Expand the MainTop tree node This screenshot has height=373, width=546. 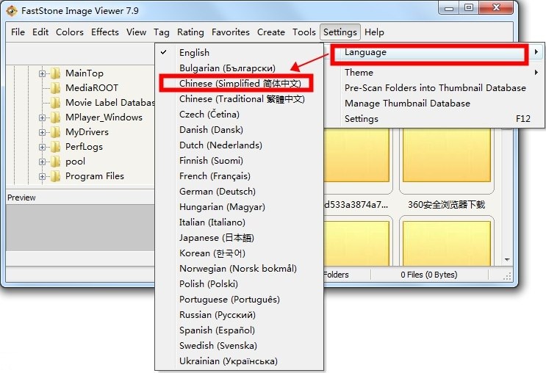[x=42, y=73]
